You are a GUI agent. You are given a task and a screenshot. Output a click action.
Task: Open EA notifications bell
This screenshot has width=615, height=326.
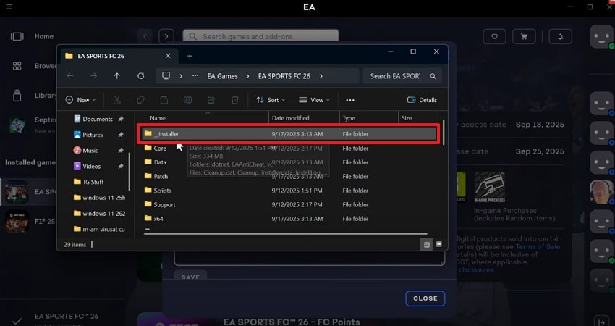(560, 36)
